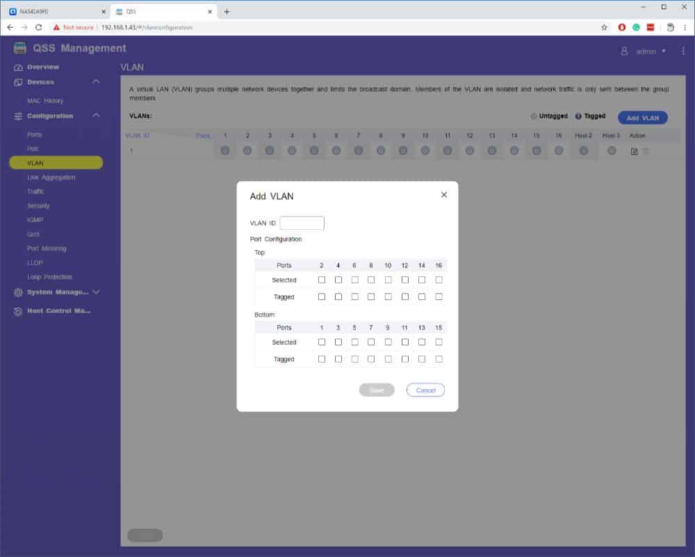
Task: Enable Tagged checkbox for port 16
Action: [439, 297]
